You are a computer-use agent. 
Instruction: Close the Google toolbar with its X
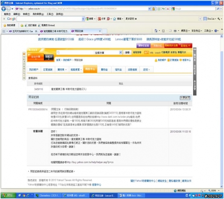click(4, 19)
